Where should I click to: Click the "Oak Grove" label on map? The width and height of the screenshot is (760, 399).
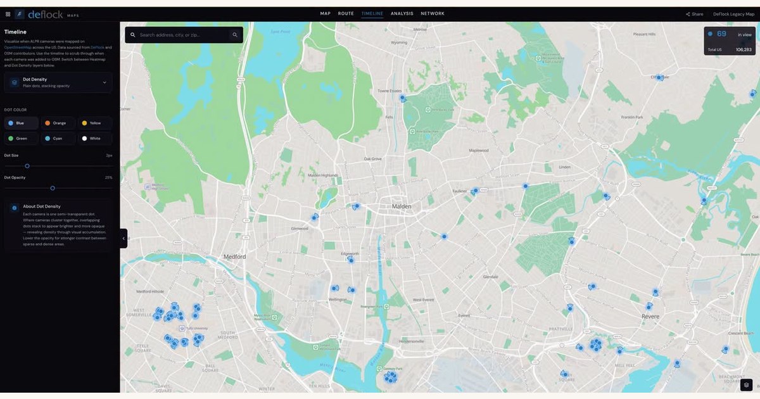(x=373, y=159)
